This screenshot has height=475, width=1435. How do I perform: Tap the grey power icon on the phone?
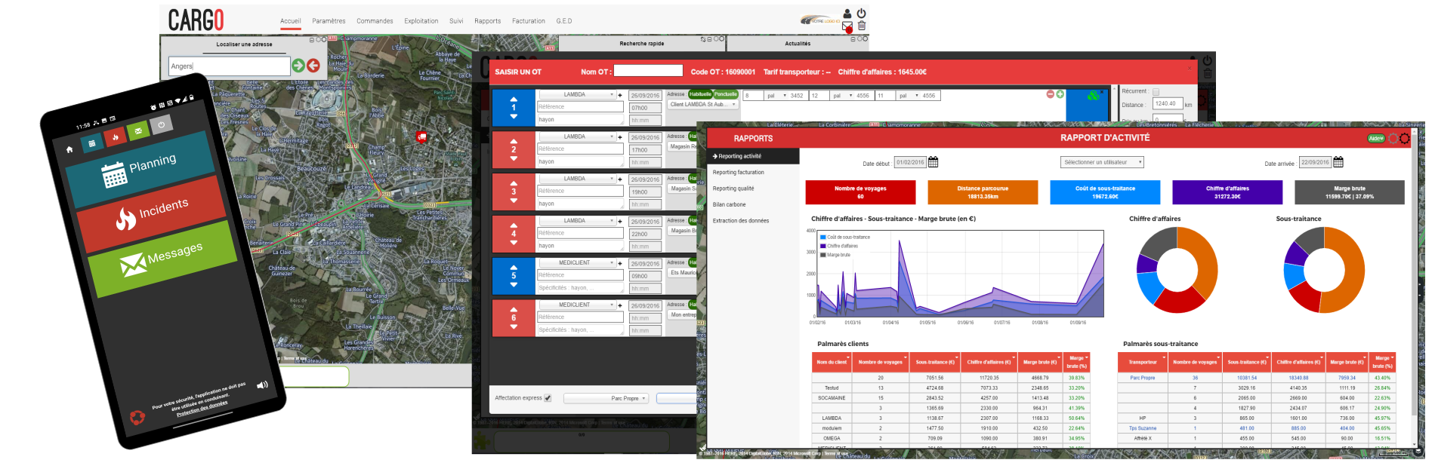tap(161, 125)
